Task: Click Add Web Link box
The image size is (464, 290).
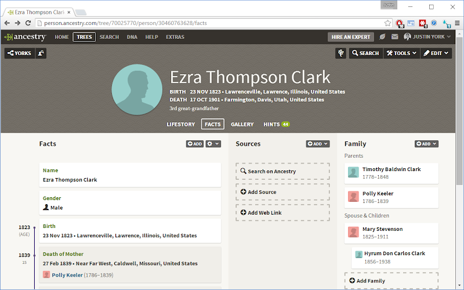Action: click(282, 212)
